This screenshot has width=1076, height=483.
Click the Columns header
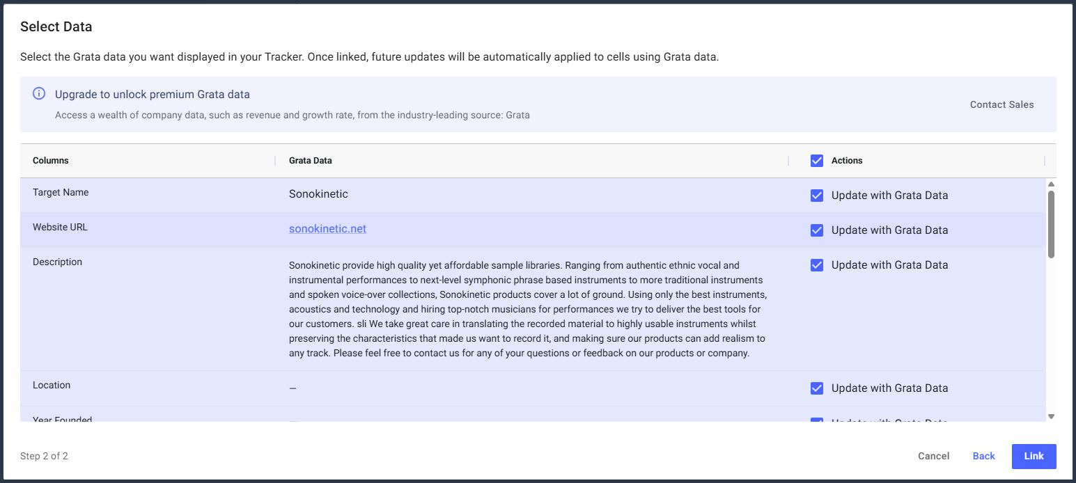tap(51, 161)
